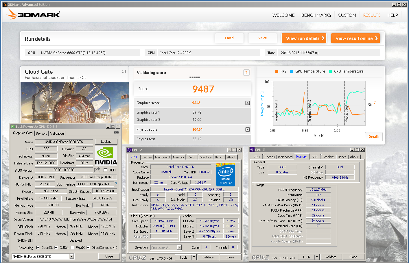
Task: Click Validate in the CPU-Z CPU tab window
Action: coord(208,257)
